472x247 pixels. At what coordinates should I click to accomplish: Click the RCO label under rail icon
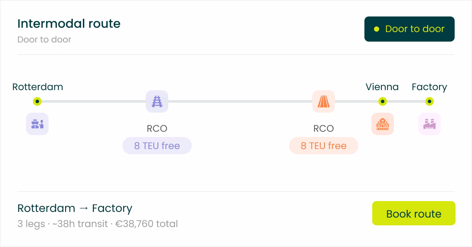pos(157,128)
